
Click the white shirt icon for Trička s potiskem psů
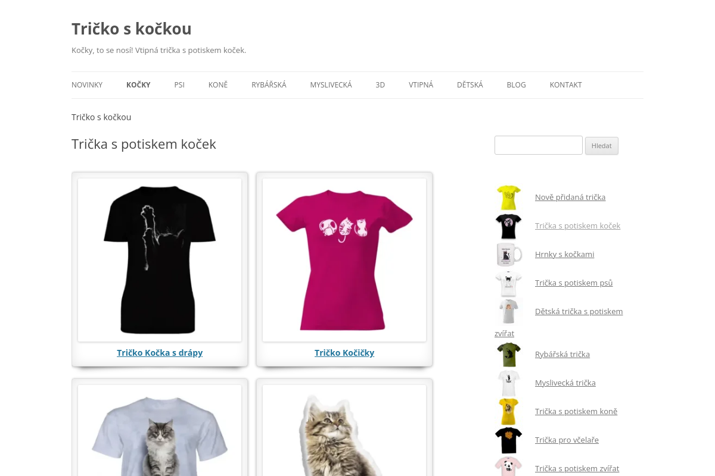[509, 283]
